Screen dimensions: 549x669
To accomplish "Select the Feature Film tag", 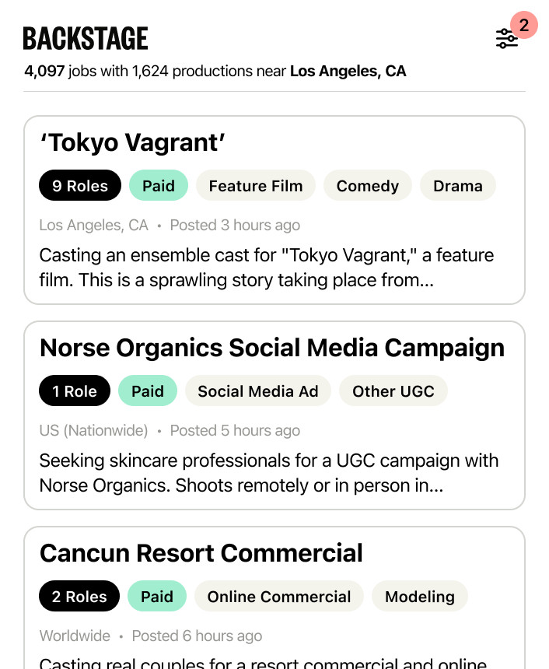I will pos(256,186).
